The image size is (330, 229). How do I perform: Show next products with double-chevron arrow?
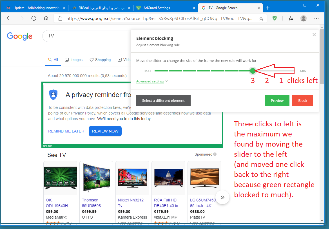pyautogui.click(x=222, y=197)
